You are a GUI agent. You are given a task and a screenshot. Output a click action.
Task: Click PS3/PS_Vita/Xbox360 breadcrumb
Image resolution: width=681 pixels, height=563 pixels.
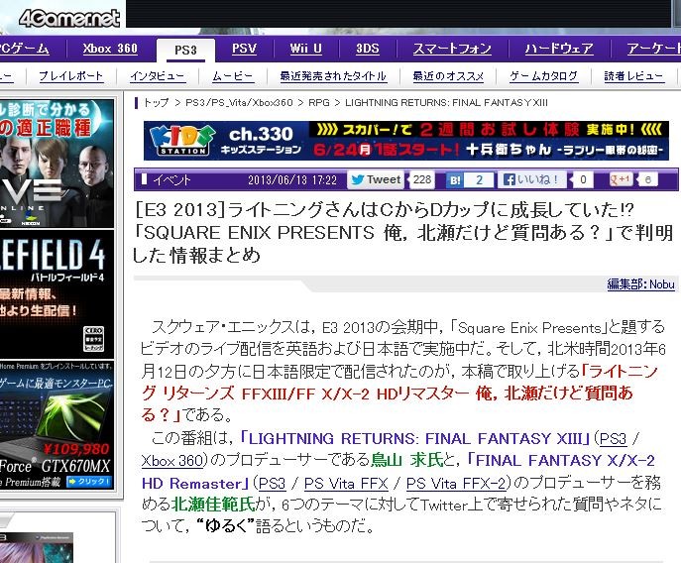click(239, 103)
